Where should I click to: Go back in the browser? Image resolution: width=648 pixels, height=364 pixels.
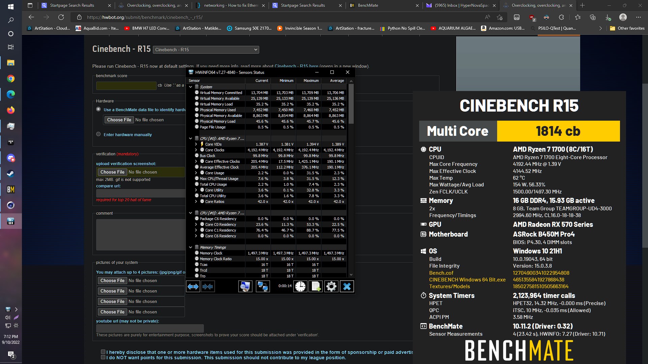(x=31, y=17)
